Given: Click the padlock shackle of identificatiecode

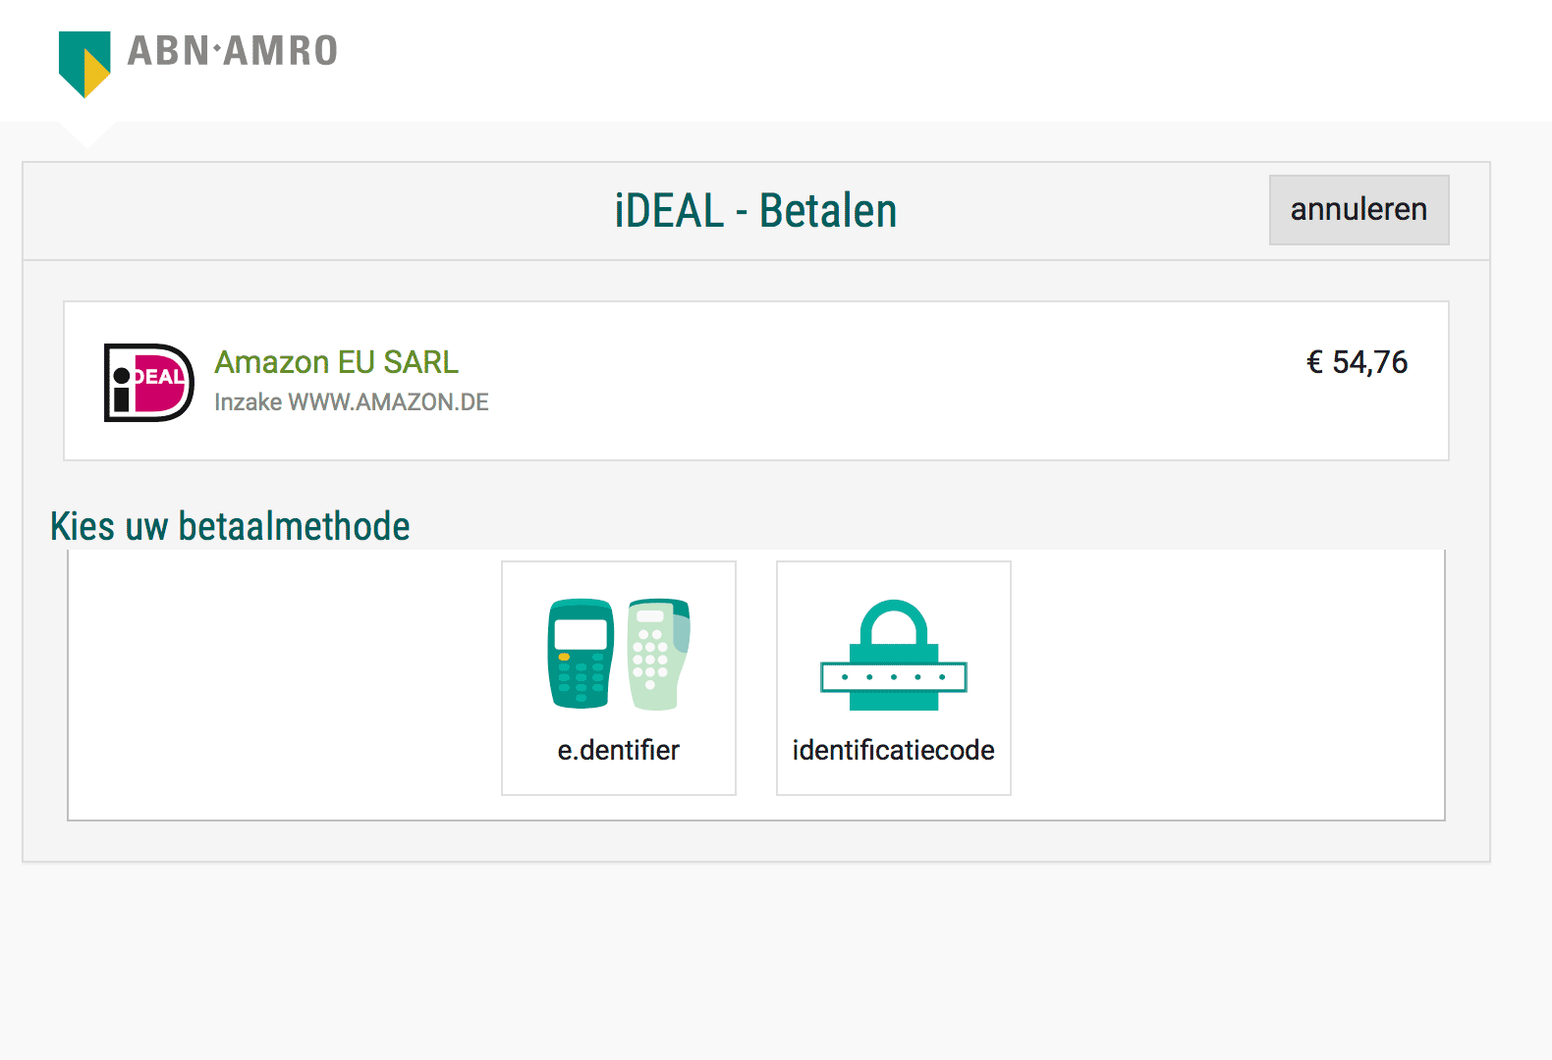Looking at the screenshot, I should click(894, 621).
